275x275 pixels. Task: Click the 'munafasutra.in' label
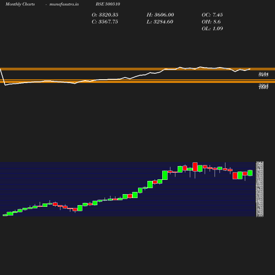tap(64, 4)
